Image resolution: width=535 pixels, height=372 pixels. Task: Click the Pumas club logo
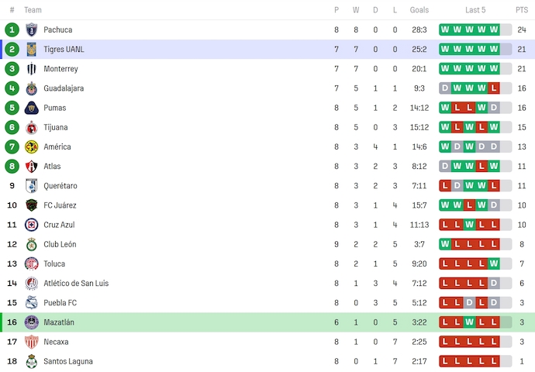pyautogui.click(x=32, y=108)
